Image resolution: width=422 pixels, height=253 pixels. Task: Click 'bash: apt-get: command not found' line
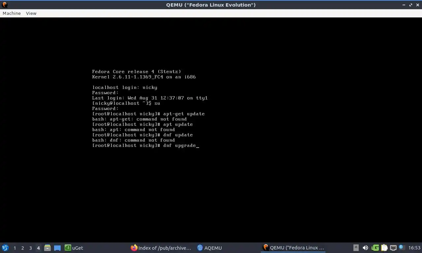tap(139, 119)
